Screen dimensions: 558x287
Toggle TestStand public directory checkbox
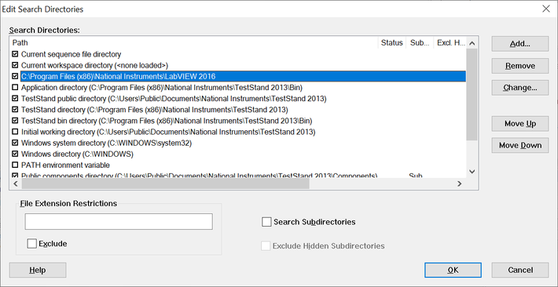point(15,98)
